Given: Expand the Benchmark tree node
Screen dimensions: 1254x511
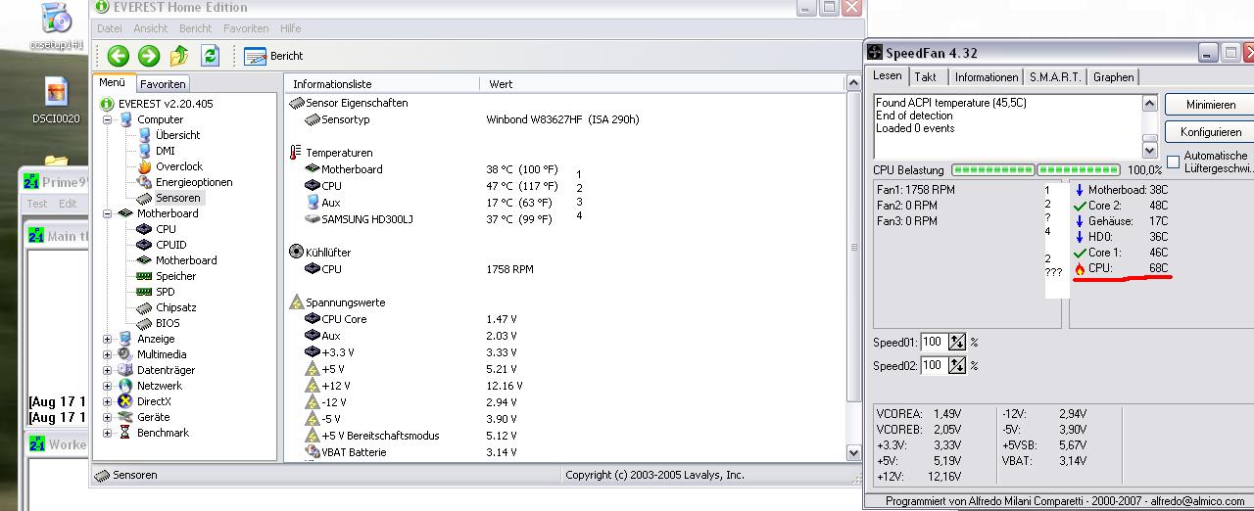Looking at the screenshot, I should click(x=108, y=433).
